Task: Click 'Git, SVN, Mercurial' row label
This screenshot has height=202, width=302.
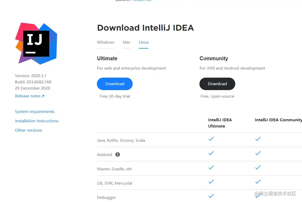Action: click(115, 183)
